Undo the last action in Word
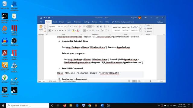 pyautogui.click(x=45, y=18)
